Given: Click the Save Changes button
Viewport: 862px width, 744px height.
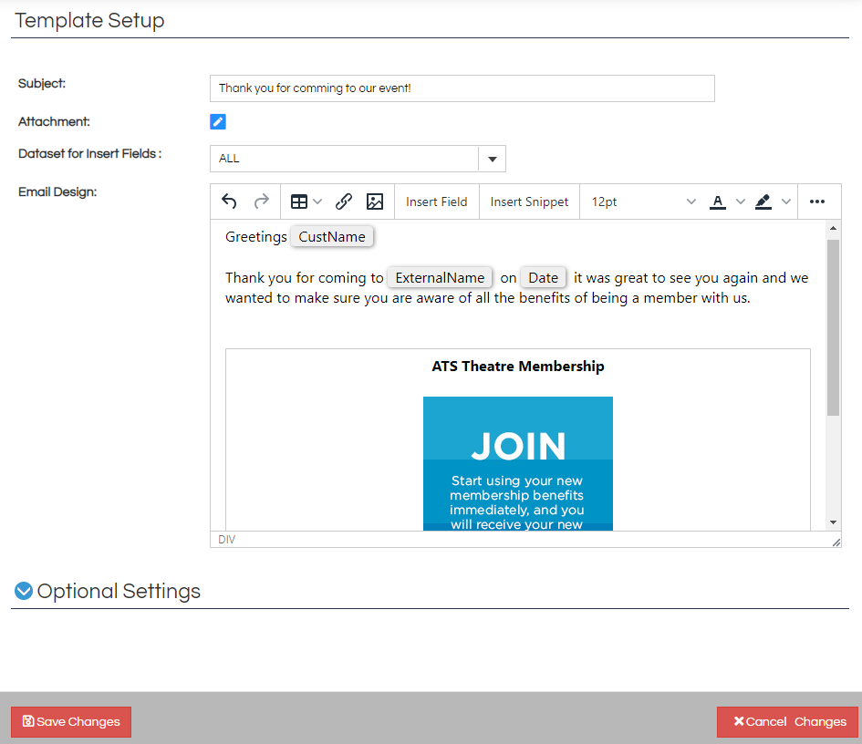Looking at the screenshot, I should click(x=71, y=721).
